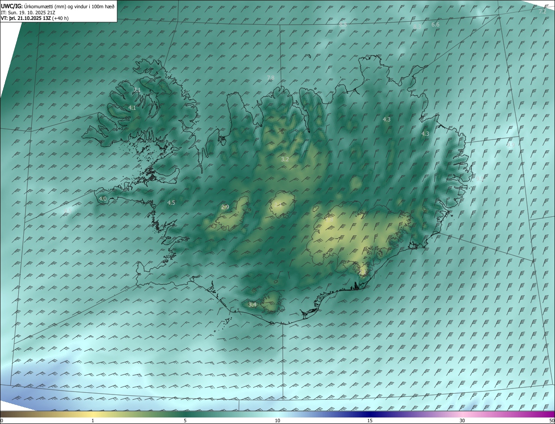Viewport: 555px width, 424px height.
Task: Select the faint 9.5 value off the west coast
Action: [x=68, y=211]
